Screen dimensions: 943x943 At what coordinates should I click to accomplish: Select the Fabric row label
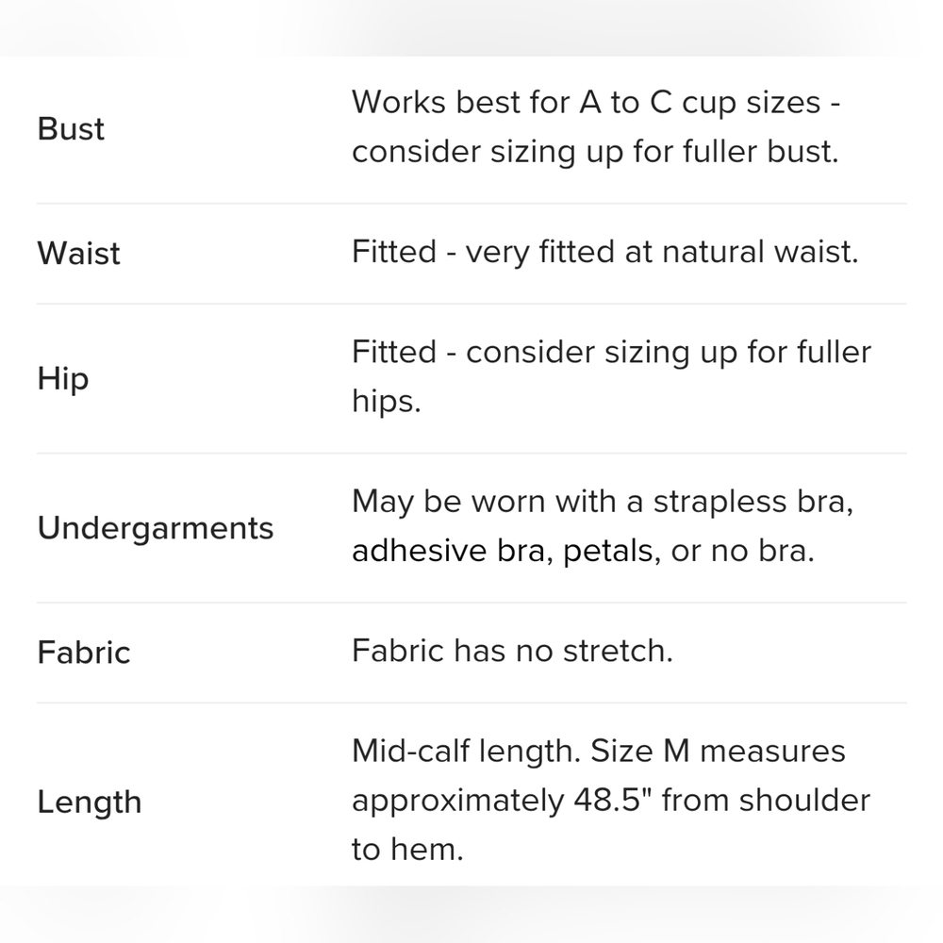(84, 653)
